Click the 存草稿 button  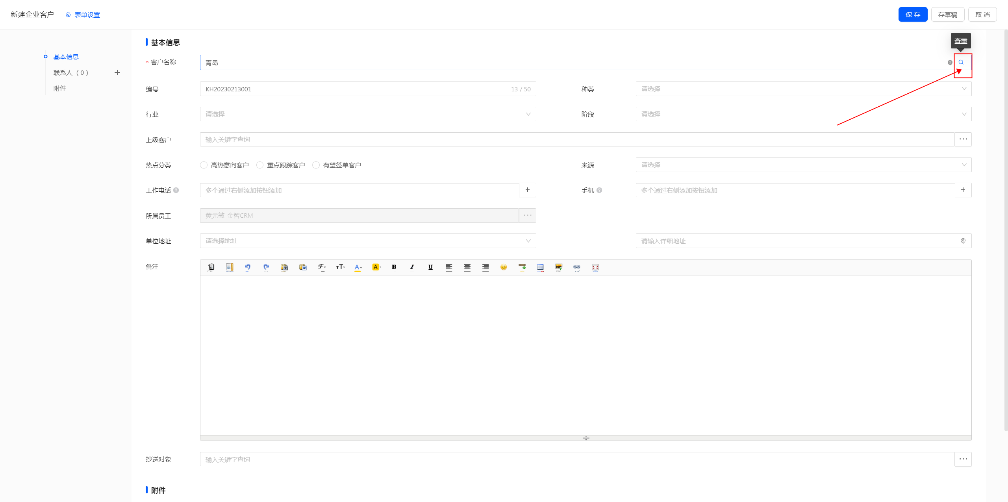pyautogui.click(x=948, y=15)
